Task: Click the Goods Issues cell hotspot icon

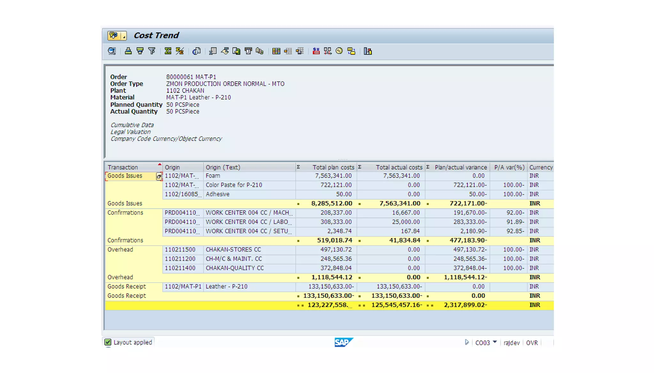Action: click(159, 176)
